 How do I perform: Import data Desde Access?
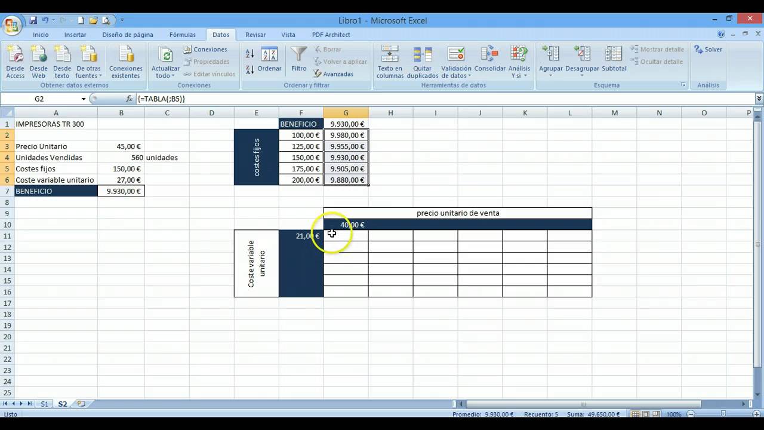(x=16, y=62)
